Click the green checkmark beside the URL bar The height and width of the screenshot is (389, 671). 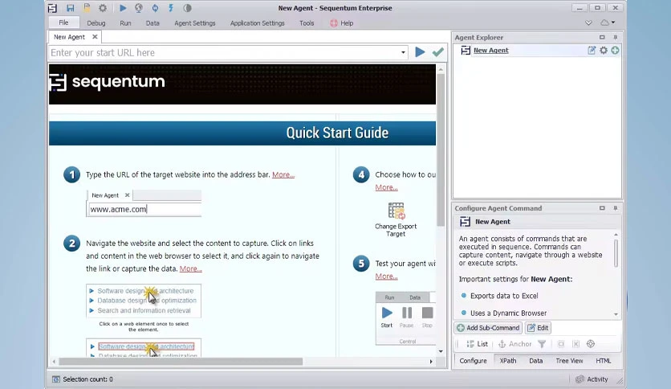click(437, 52)
